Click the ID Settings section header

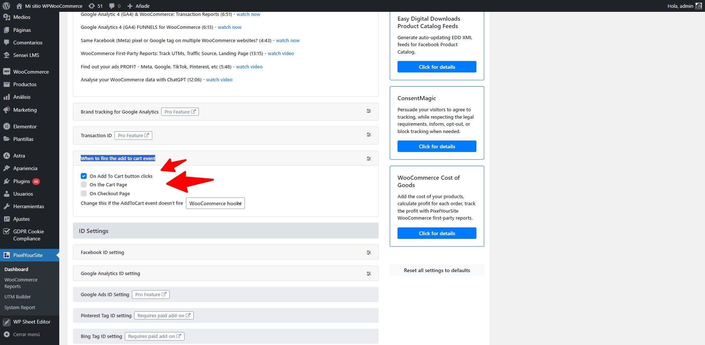pyautogui.click(x=226, y=231)
